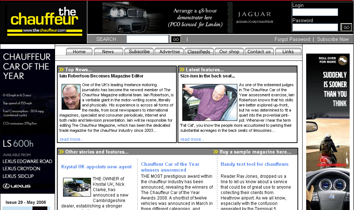Image resolution: width=354 pixels, height=210 pixels.
Task: Click the Lexus LS 600h advertisement
Action: click(28, 121)
